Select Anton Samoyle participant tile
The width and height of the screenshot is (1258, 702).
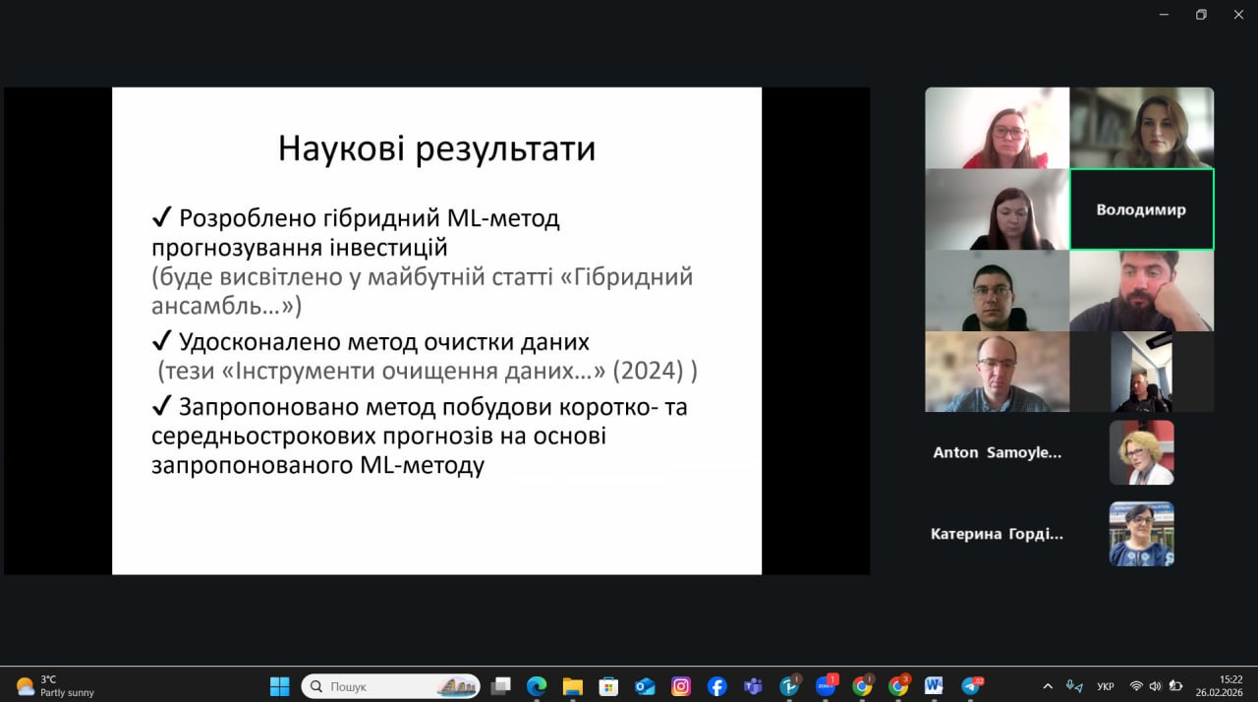click(x=998, y=452)
